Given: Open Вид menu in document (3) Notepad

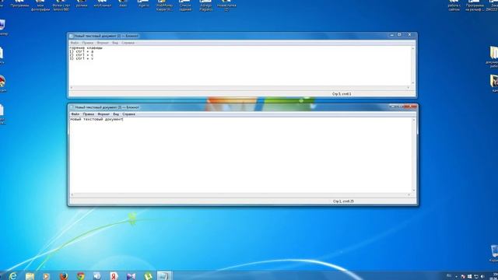Looking at the screenshot, I should 116,114.
